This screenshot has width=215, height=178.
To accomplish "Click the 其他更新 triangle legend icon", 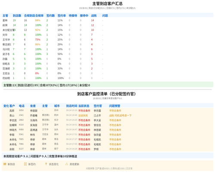I will point(67,164).
